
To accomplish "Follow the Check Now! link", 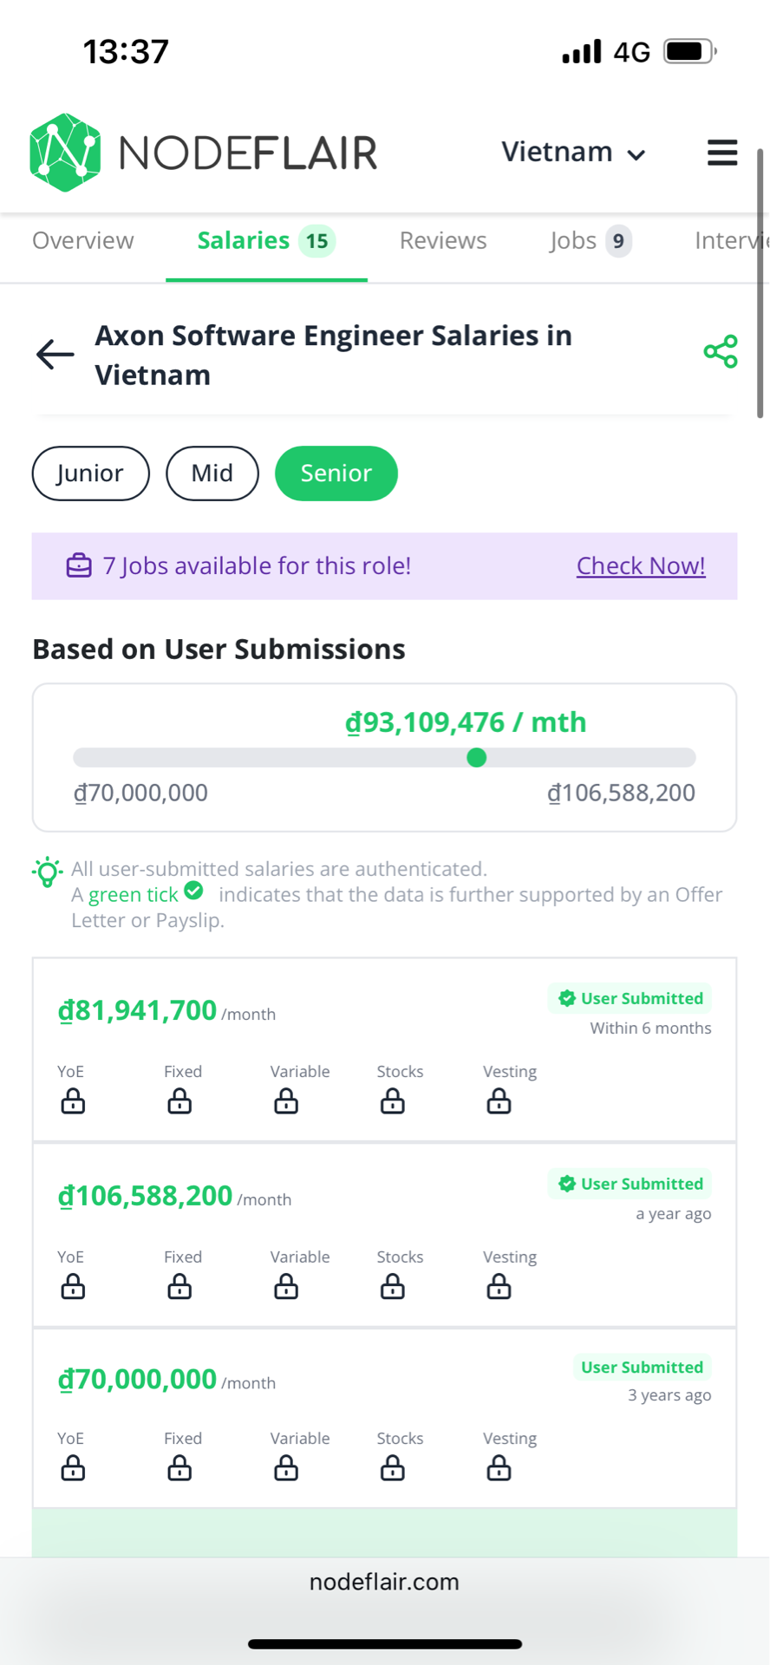I will coord(641,565).
